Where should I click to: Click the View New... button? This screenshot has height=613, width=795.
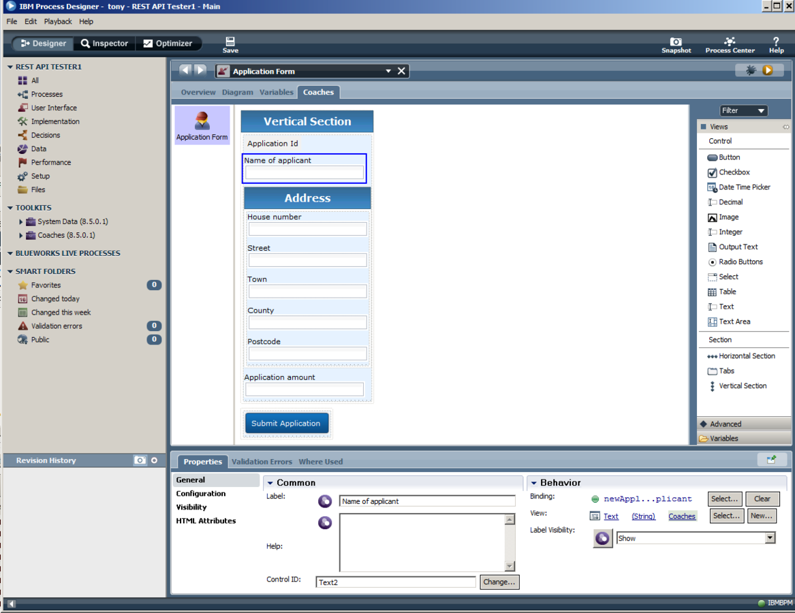(761, 516)
